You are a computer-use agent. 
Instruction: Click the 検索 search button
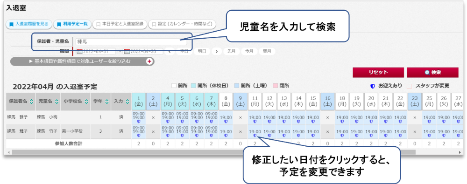pyautogui.click(x=433, y=72)
